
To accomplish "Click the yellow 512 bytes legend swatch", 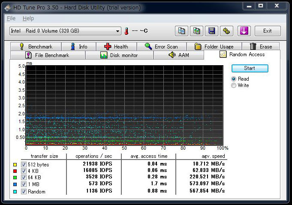I will (x=15, y=165).
